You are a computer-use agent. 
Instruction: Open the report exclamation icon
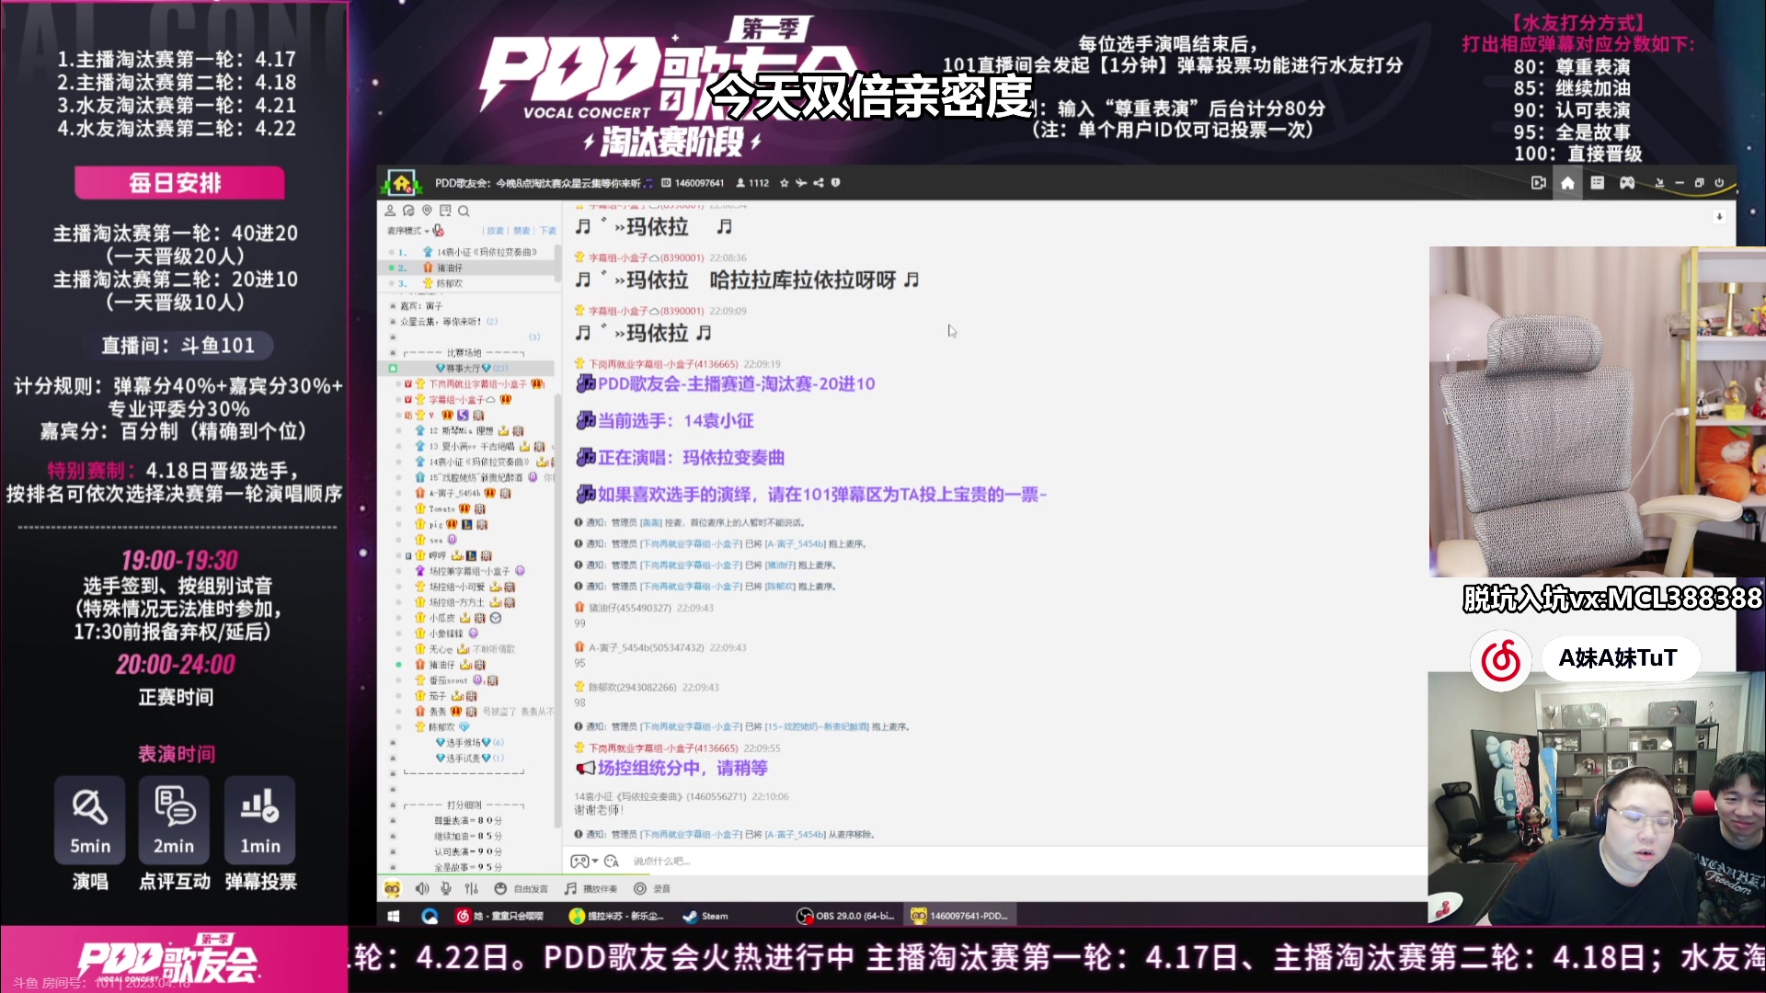(x=835, y=183)
